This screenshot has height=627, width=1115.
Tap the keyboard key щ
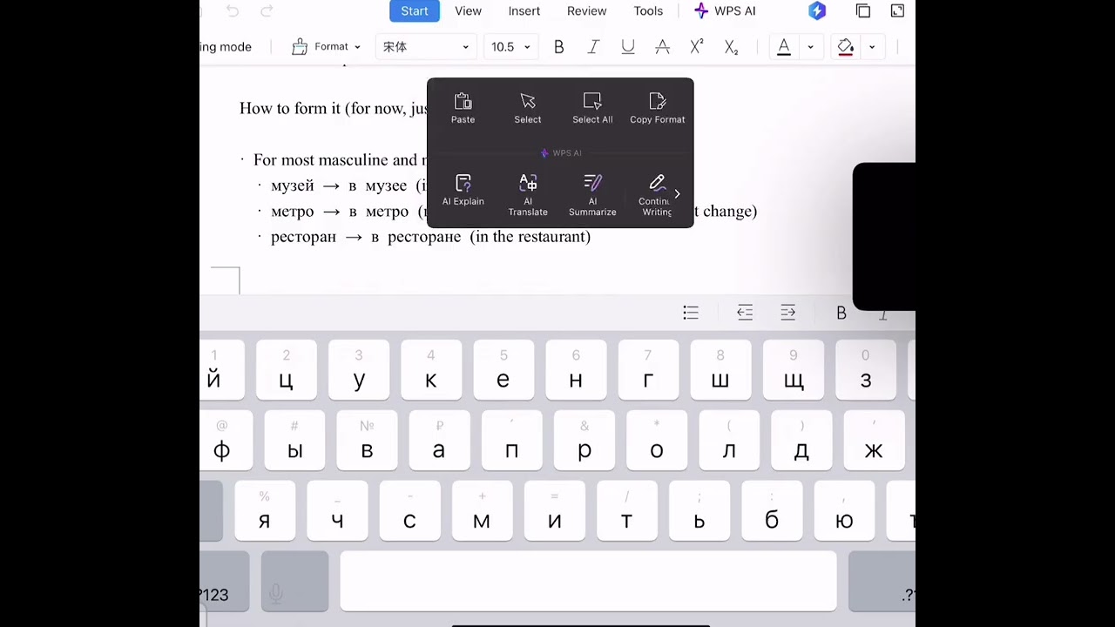793,370
